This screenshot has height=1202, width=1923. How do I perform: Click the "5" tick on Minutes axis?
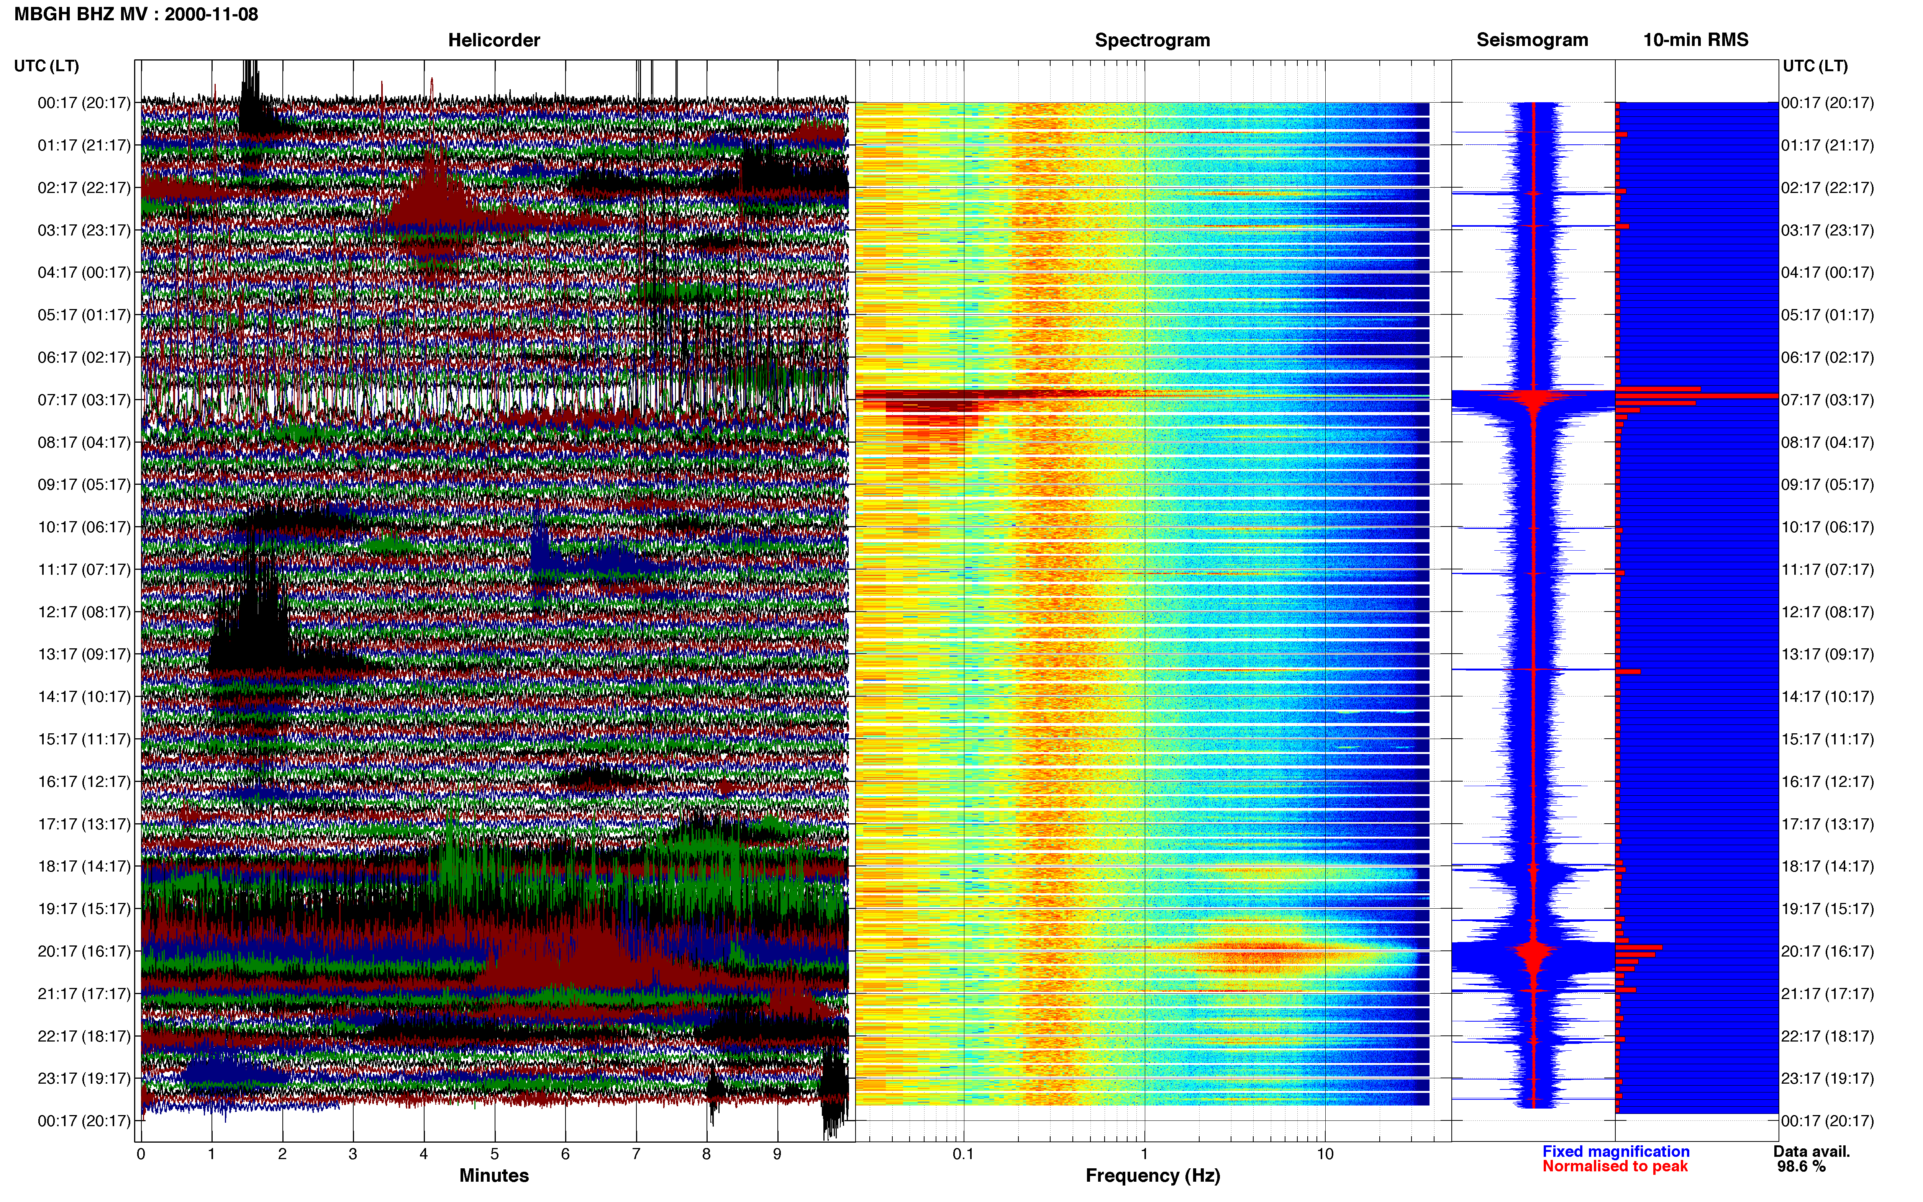495,1154
